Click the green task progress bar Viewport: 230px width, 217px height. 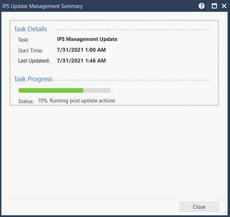tap(64, 90)
